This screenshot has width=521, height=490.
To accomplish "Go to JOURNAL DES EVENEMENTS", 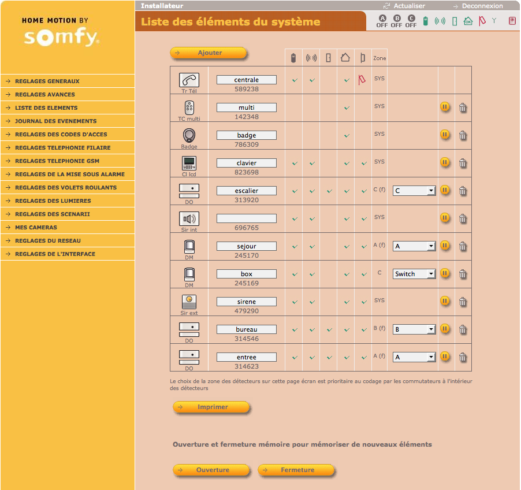I will 55,121.
